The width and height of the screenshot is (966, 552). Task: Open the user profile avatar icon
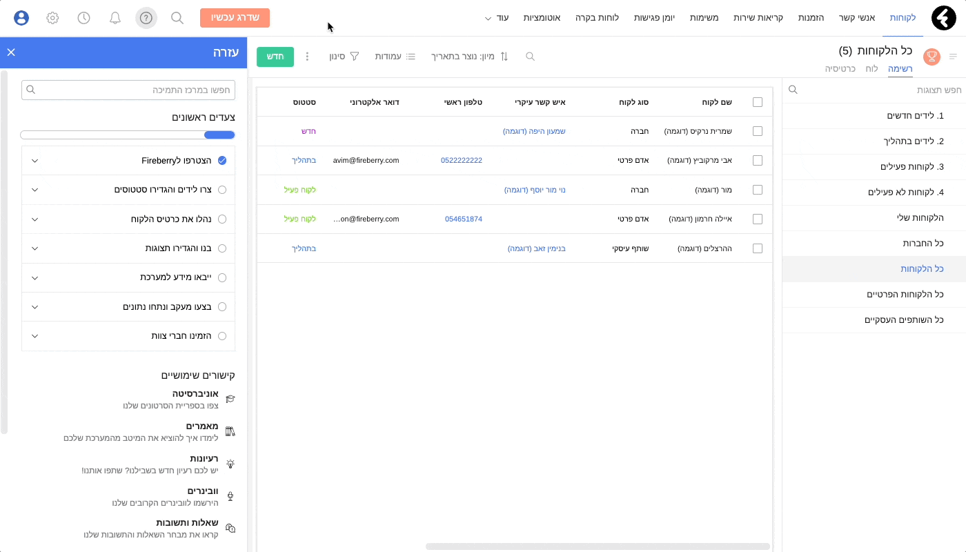(x=21, y=18)
